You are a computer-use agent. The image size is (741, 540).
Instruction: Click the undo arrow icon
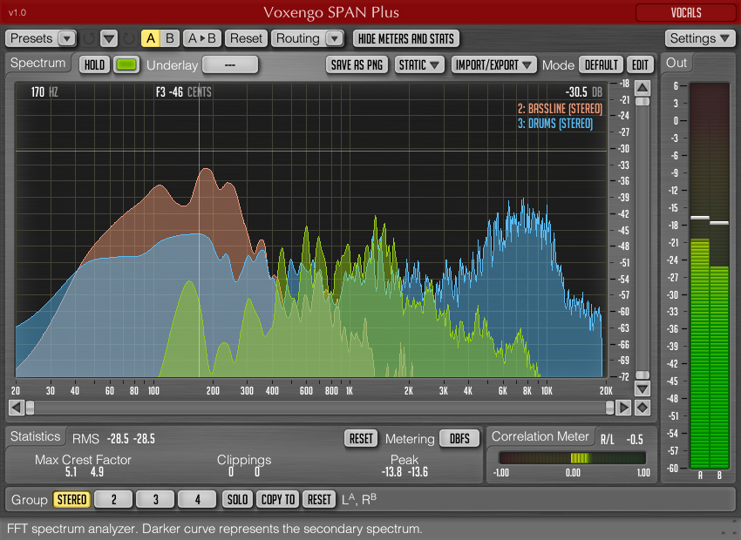88,38
